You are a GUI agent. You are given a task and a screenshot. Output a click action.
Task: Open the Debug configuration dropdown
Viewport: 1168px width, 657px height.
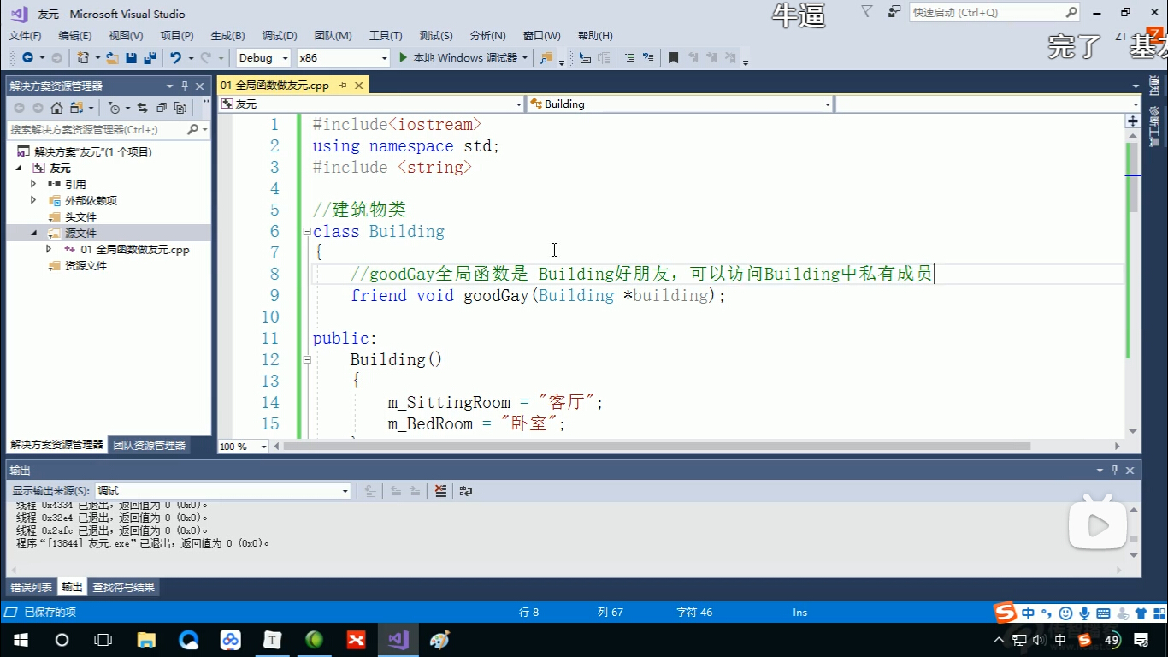click(x=264, y=58)
